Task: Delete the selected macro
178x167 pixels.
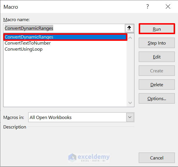Action: (157, 85)
